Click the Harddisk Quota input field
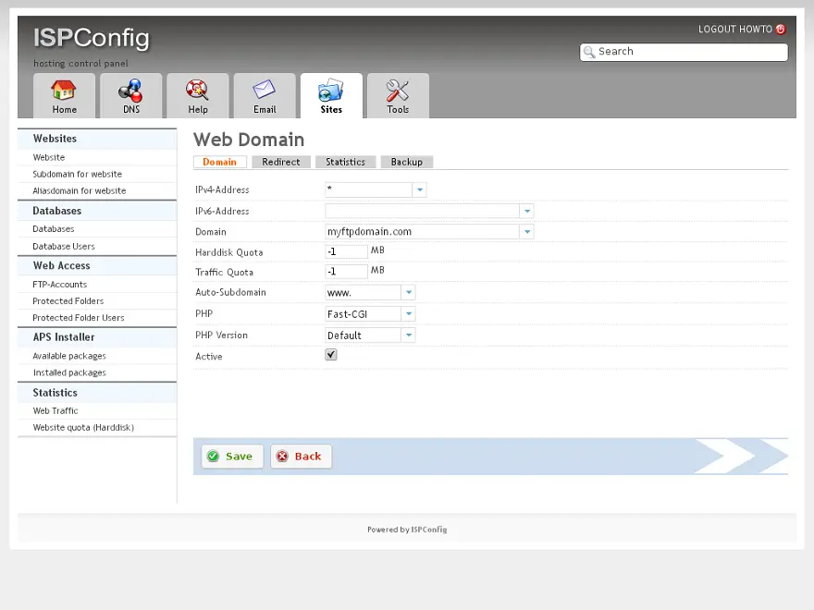This screenshot has height=610, width=814. click(x=346, y=251)
